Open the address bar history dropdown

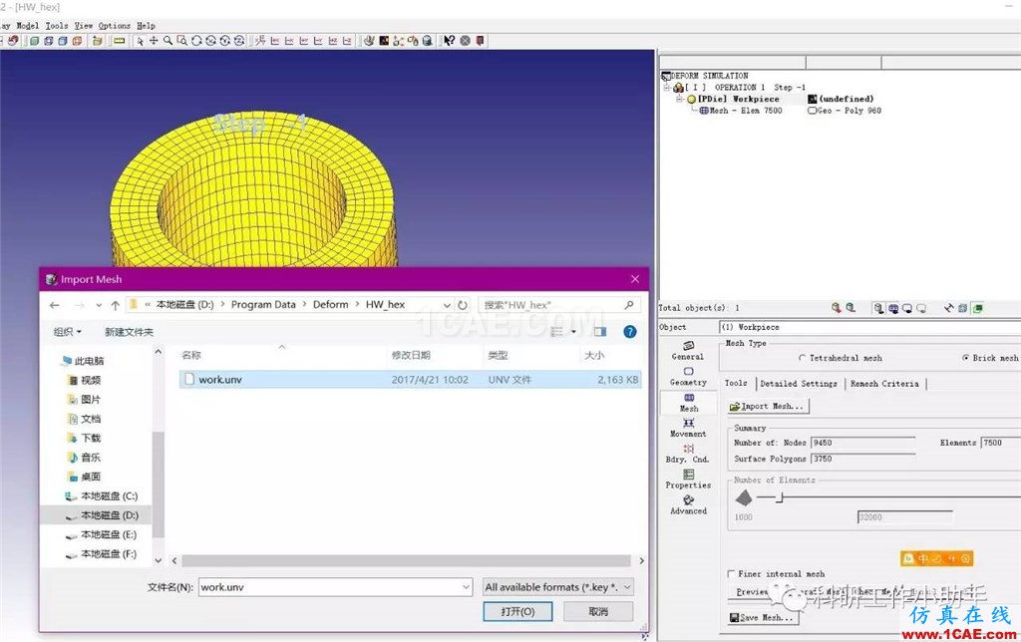(447, 305)
